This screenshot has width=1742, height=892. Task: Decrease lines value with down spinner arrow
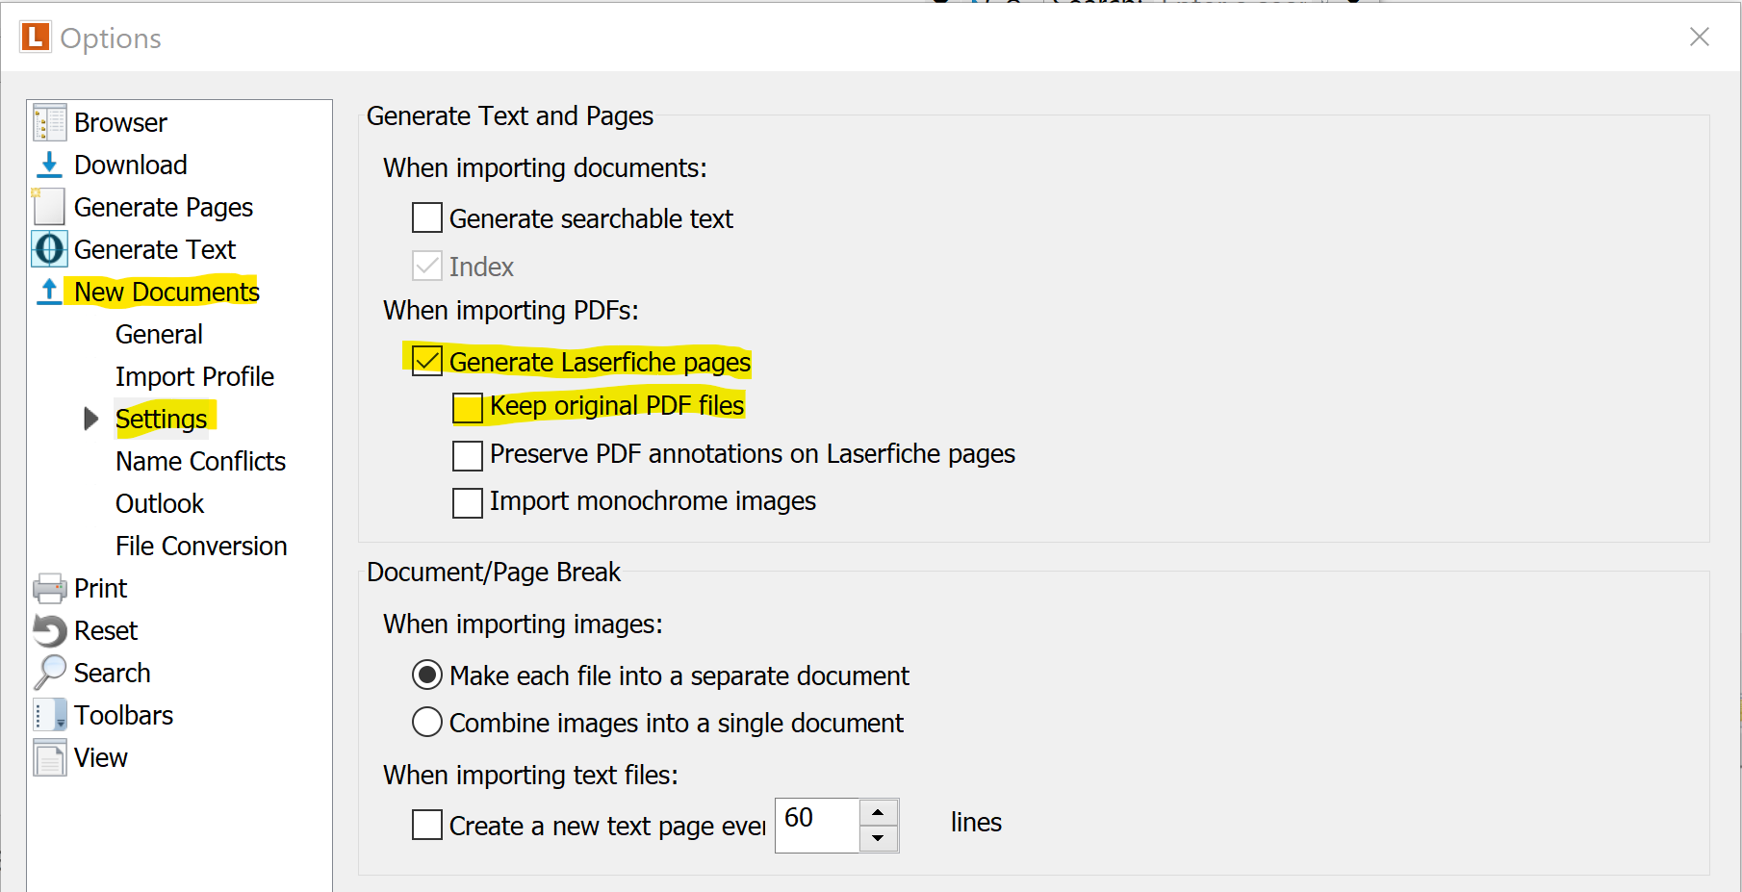[x=878, y=838]
